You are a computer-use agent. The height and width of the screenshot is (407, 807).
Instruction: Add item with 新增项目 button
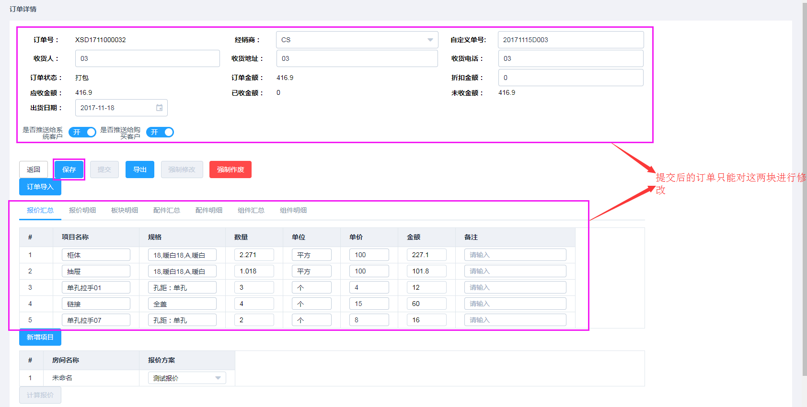(x=40, y=337)
